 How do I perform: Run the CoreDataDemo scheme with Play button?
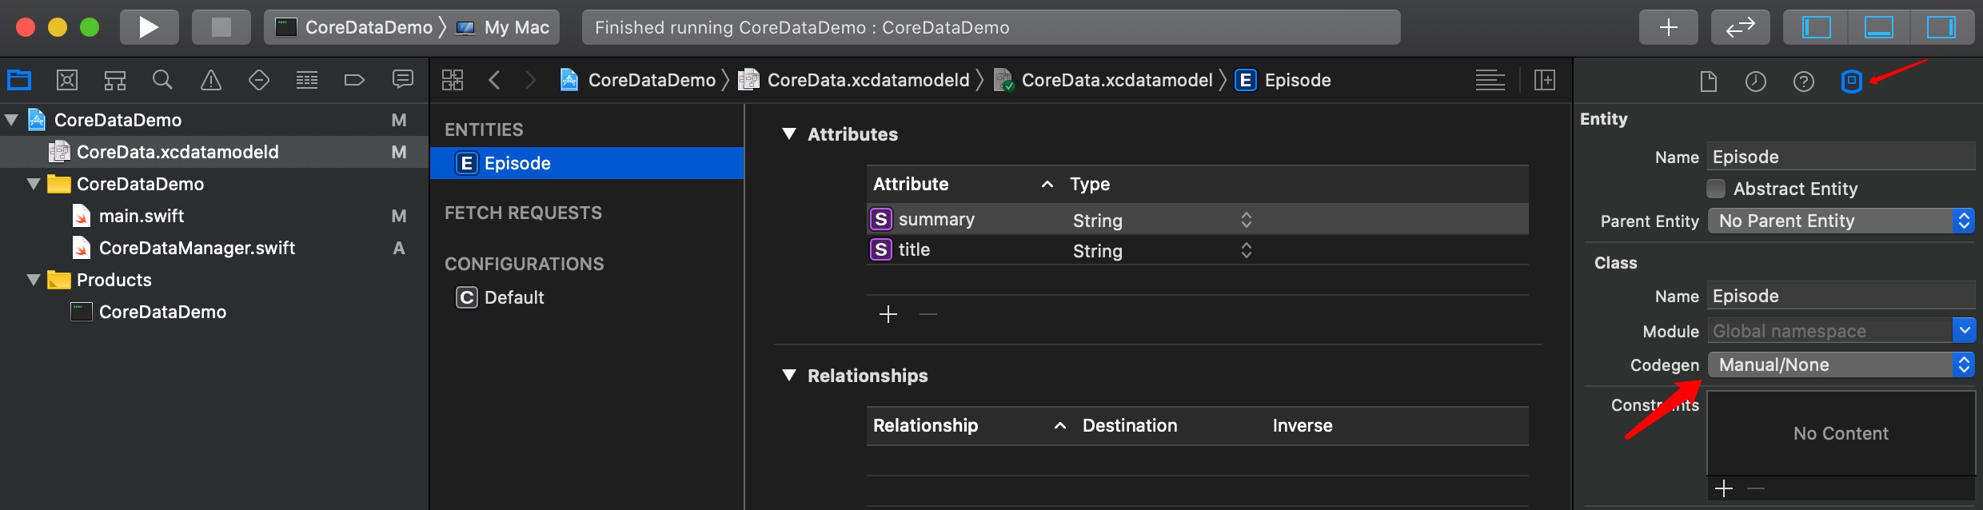pyautogui.click(x=149, y=27)
